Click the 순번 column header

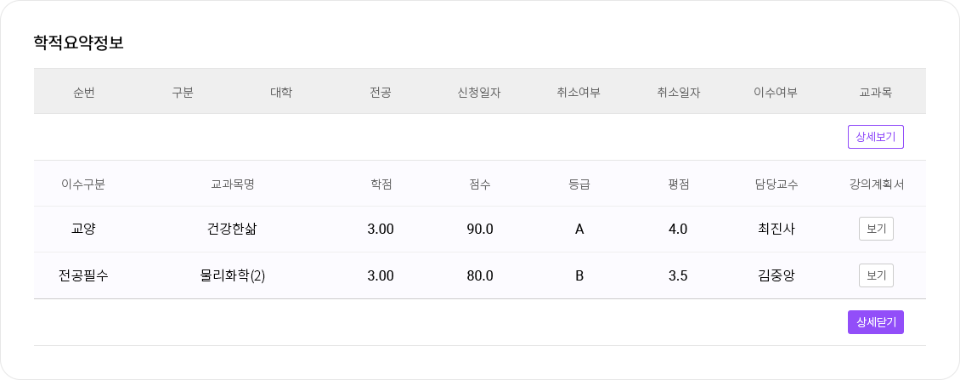coord(83,92)
